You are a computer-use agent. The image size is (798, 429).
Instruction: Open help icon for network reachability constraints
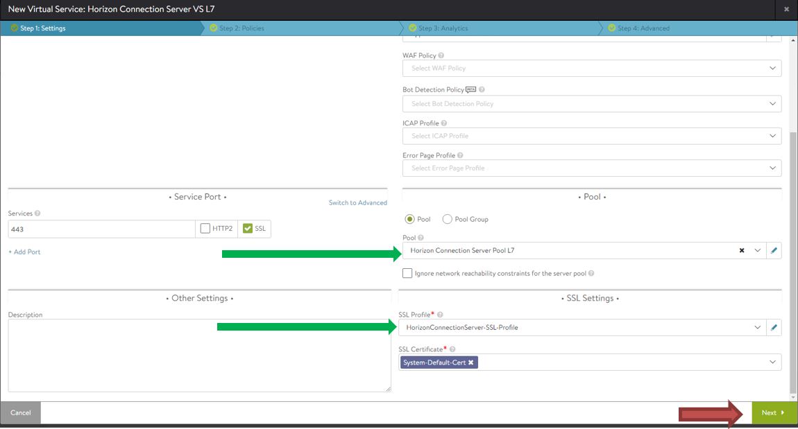tap(591, 274)
